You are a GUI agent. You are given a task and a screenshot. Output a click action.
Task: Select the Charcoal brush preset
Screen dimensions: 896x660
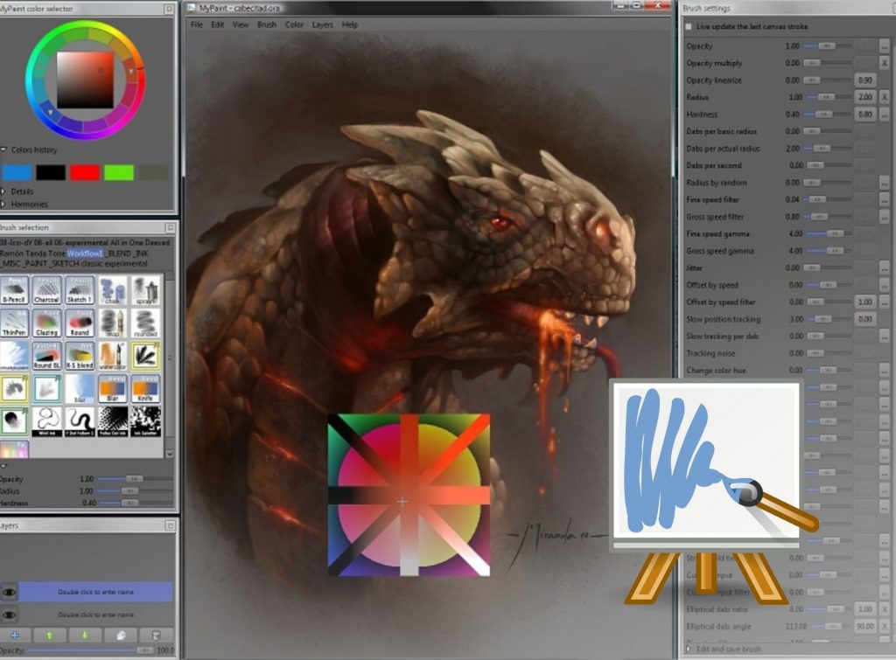click(x=45, y=289)
